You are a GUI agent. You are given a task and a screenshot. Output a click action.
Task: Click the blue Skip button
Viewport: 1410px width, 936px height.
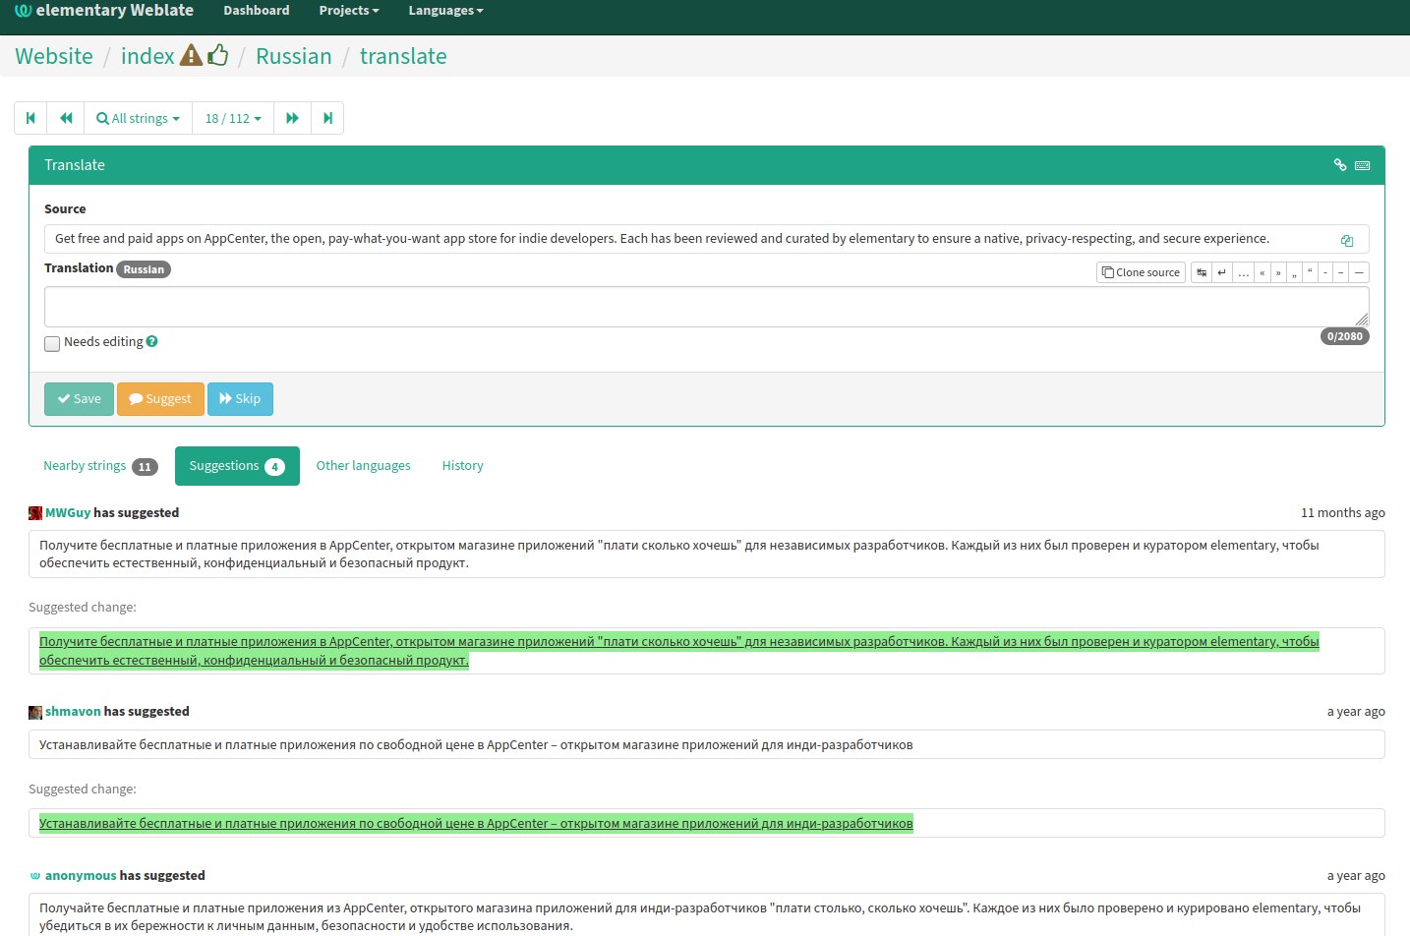[x=240, y=399]
